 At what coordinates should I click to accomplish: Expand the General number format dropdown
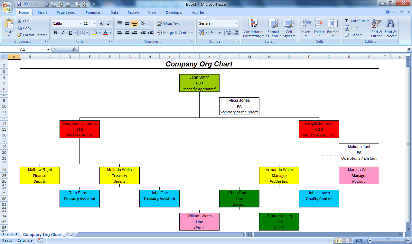click(236, 23)
